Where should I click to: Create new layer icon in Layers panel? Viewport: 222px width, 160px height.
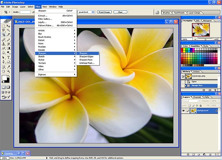click(210, 154)
